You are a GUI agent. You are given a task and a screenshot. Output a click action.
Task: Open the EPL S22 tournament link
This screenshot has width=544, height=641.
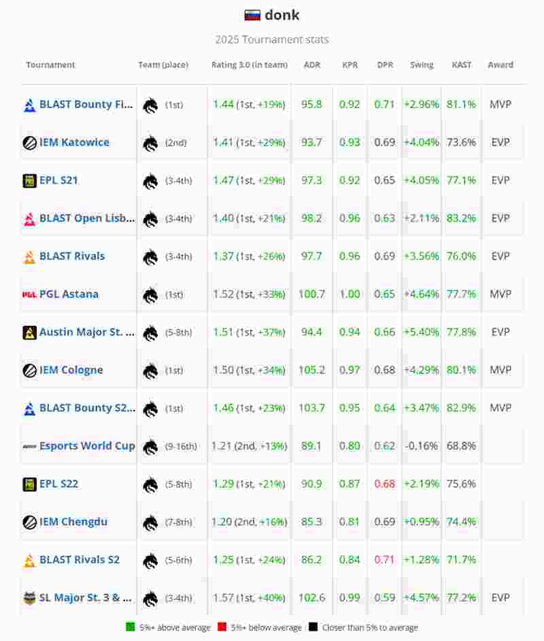point(58,484)
